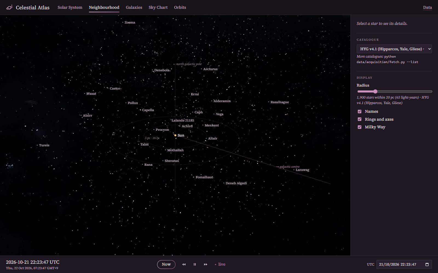Screen dimensions: 438x273
Task: Click the UTC date-time input field
Action: tap(404, 264)
